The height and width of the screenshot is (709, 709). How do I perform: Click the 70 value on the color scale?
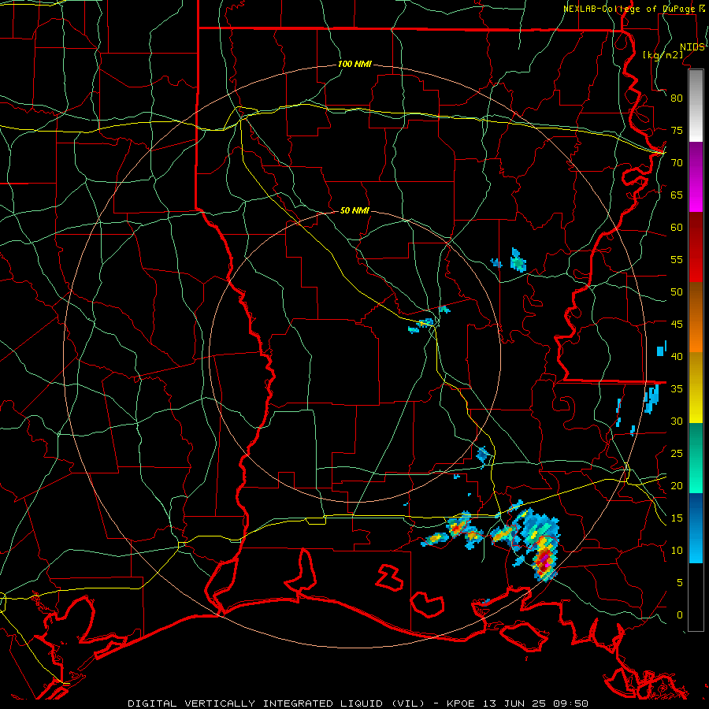pos(677,163)
